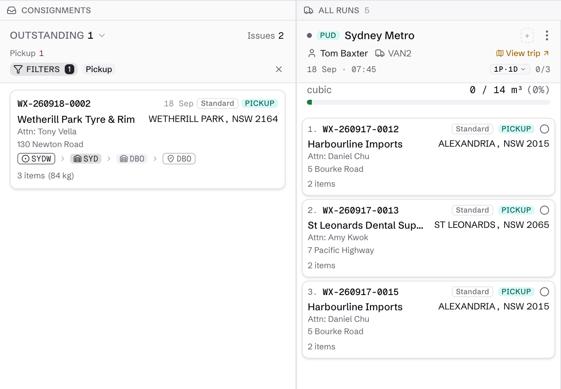Click the dashed plus add button
Viewport: 561px width, 389px height.
pos(527,35)
